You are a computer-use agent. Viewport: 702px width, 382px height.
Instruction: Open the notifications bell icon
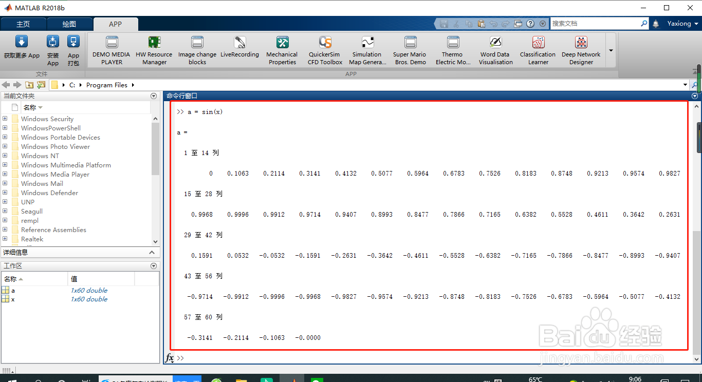pos(656,24)
